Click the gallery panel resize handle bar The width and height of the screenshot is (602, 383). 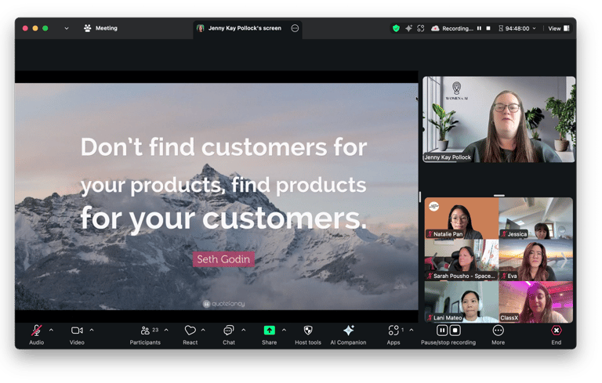tap(499, 195)
